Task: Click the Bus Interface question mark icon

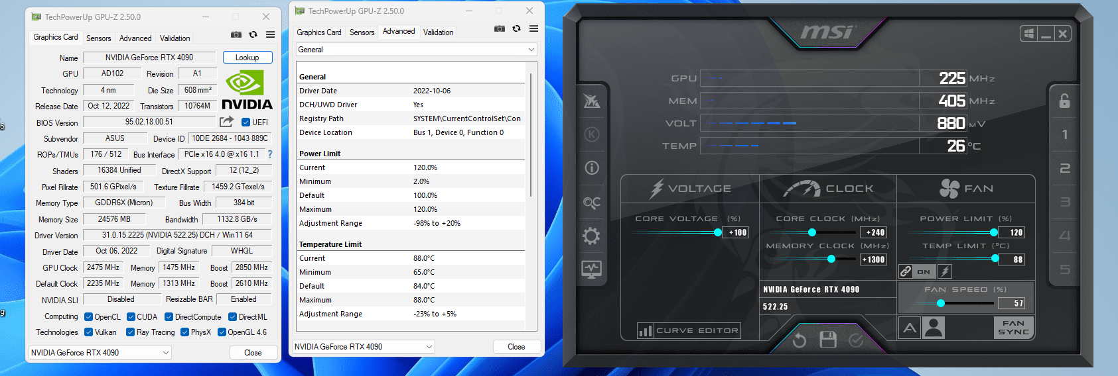Action: click(x=269, y=154)
